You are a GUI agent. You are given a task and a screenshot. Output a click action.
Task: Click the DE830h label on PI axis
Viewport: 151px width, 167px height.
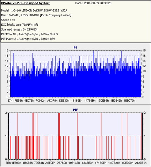tap(64, 101)
